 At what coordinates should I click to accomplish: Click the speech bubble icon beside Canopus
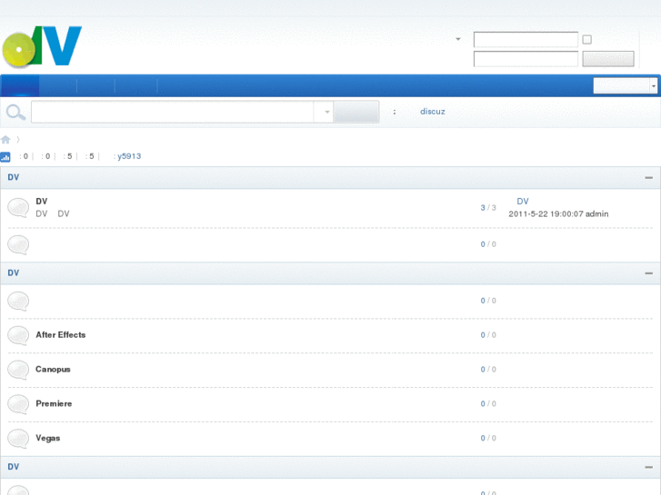tap(18, 370)
